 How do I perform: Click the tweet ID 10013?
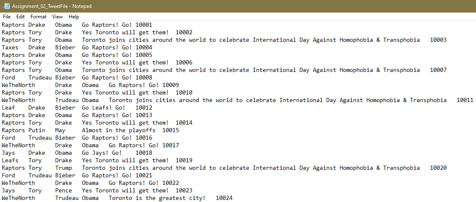click(x=143, y=115)
